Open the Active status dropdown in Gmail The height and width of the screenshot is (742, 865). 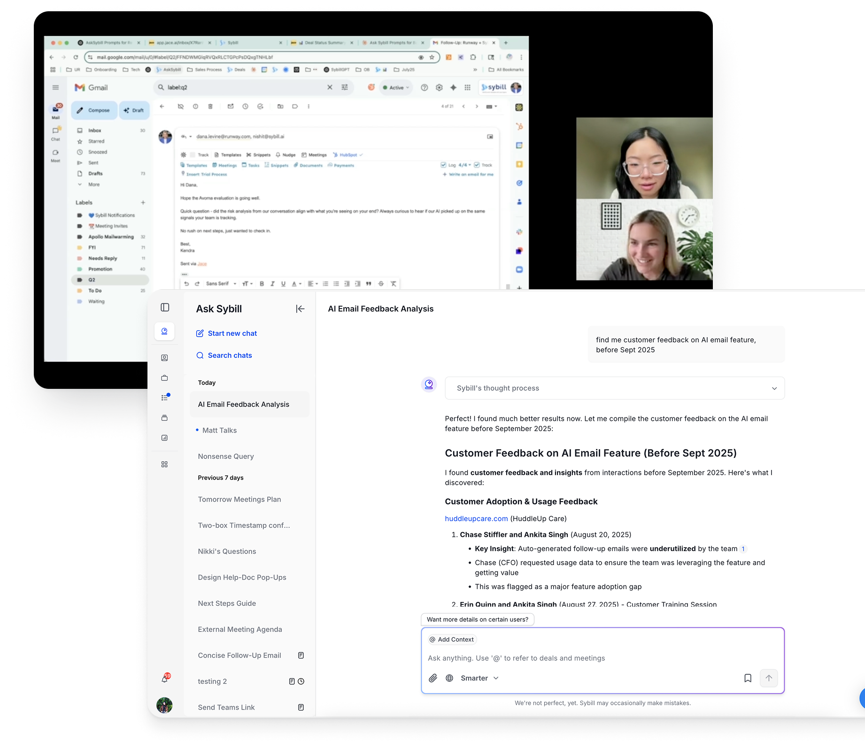click(x=396, y=87)
